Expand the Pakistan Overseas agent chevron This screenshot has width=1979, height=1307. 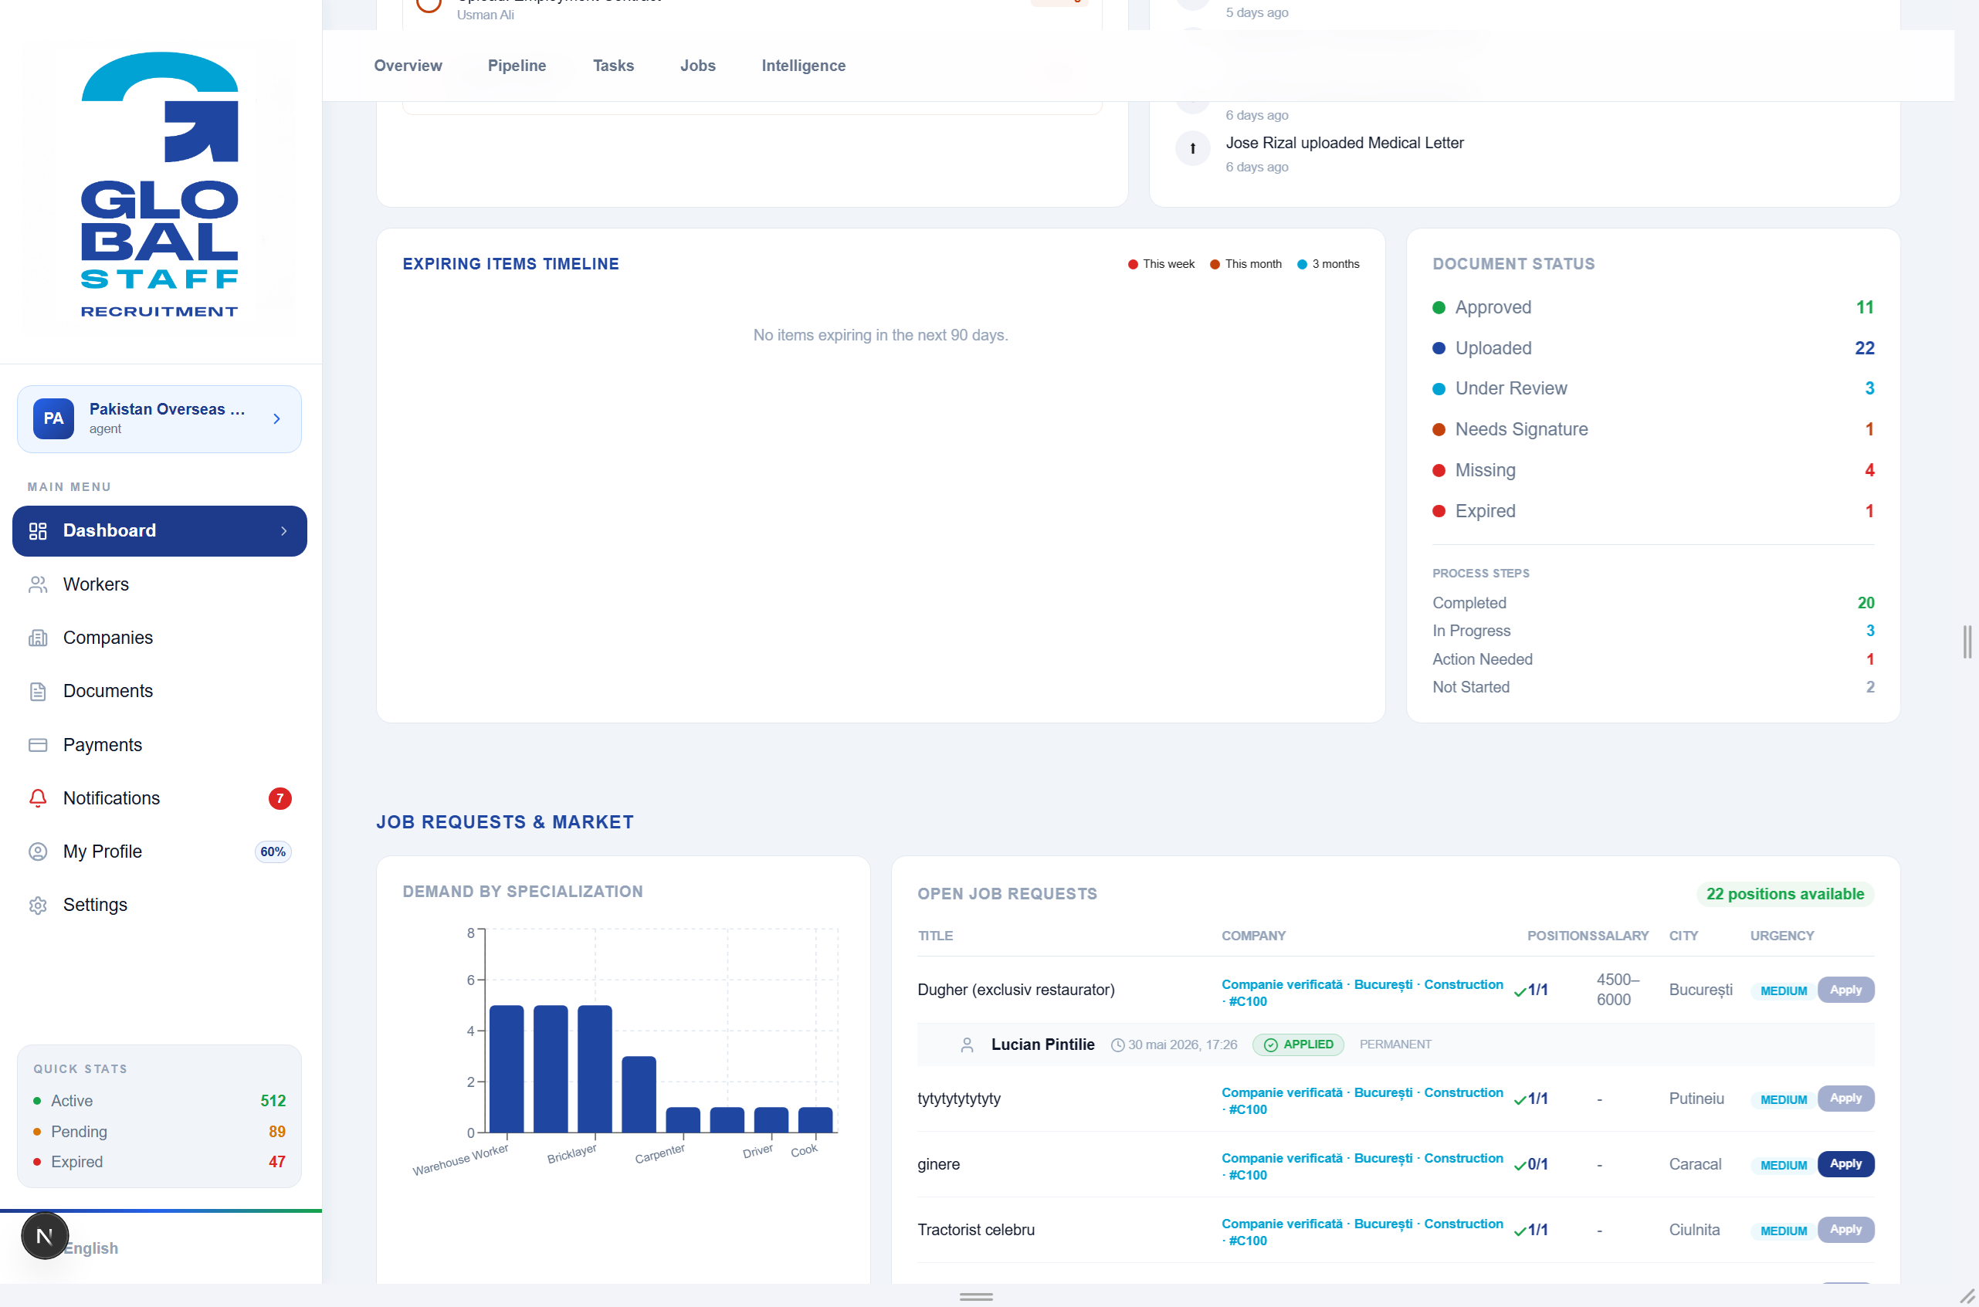[276, 418]
